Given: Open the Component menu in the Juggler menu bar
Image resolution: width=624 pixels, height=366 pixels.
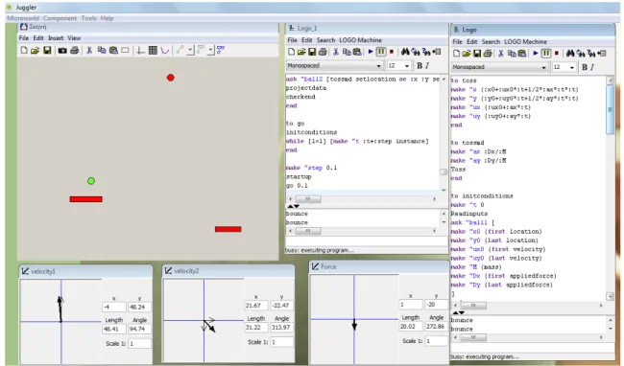Looking at the screenshot, I should (x=60, y=18).
